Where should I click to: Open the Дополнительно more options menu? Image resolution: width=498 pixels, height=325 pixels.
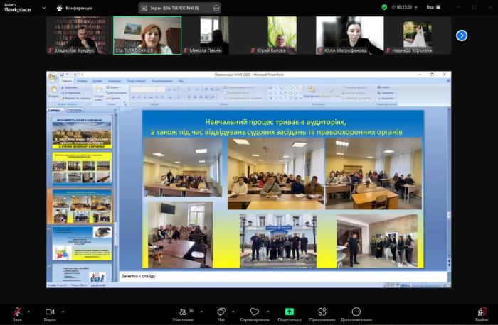click(356, 312)
